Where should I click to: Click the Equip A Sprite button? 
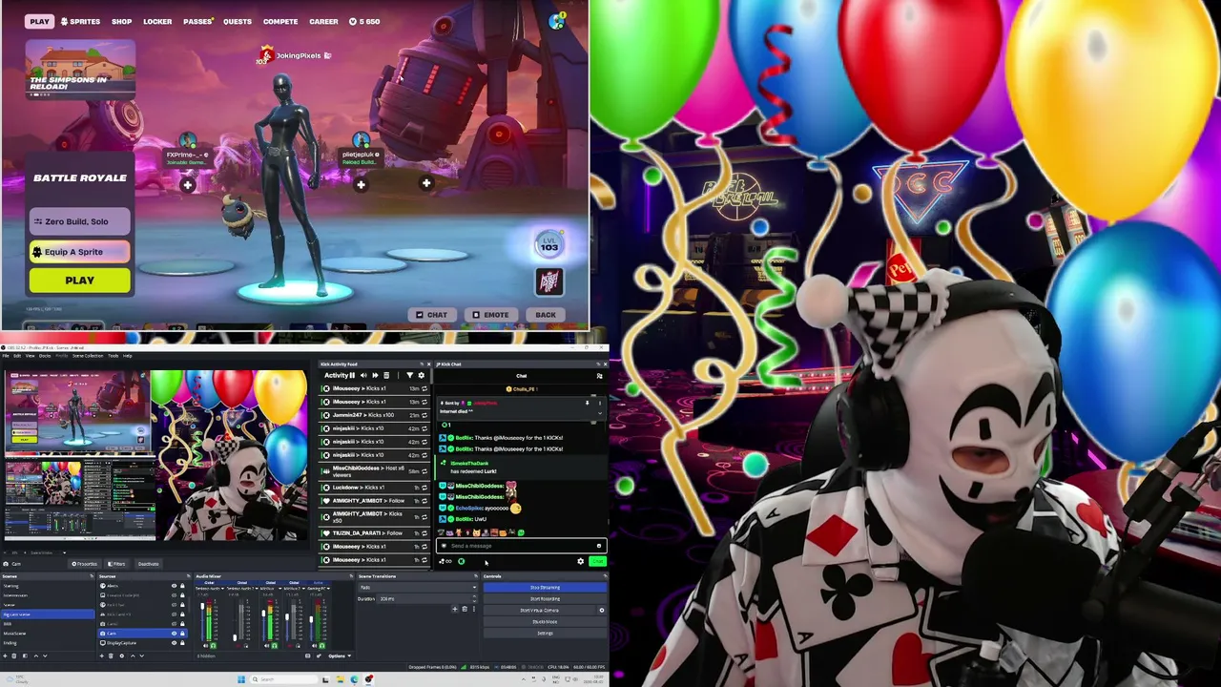tap(79, 252)
